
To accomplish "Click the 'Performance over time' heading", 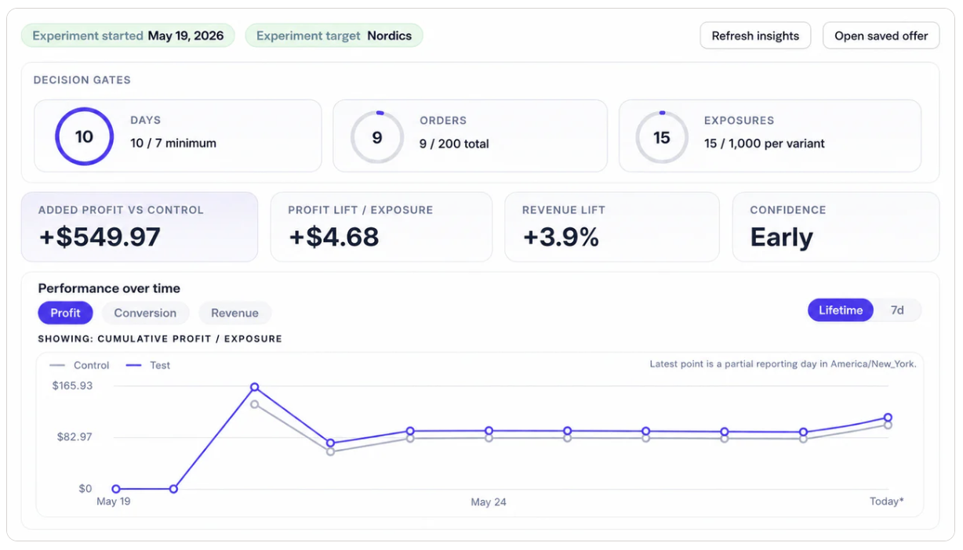I will click(109, 288).
